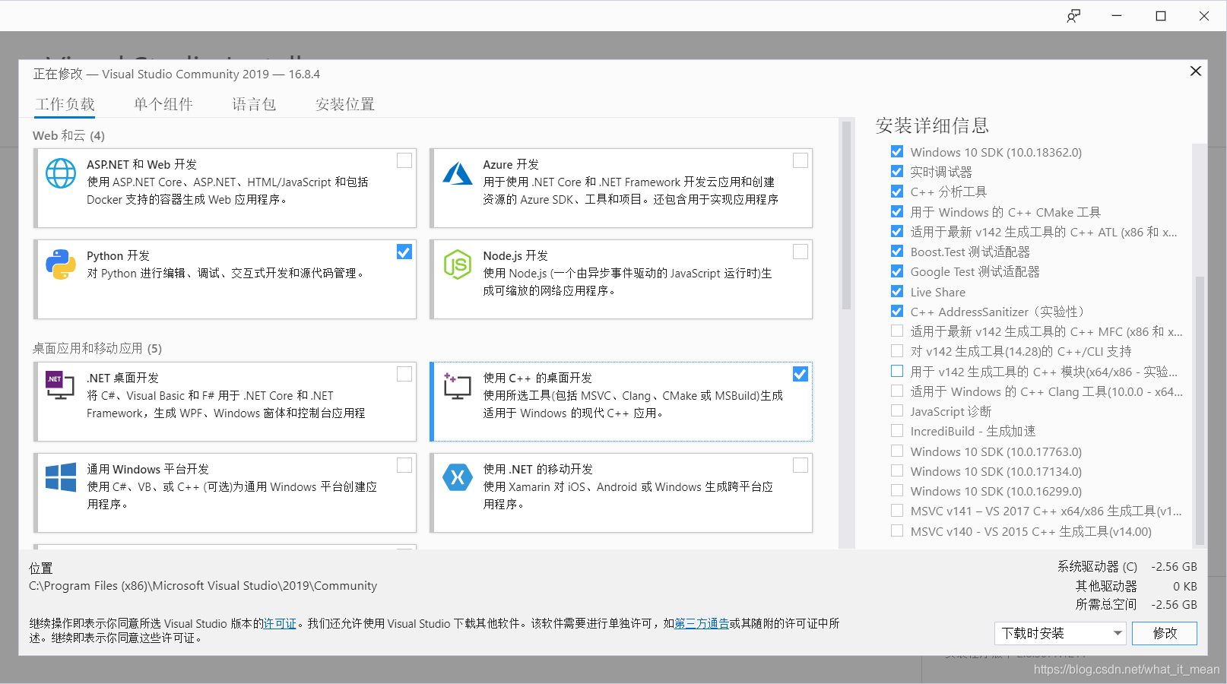
Task: Click the Xamarin mobile development icon
Action: click(x=458, y=477)
